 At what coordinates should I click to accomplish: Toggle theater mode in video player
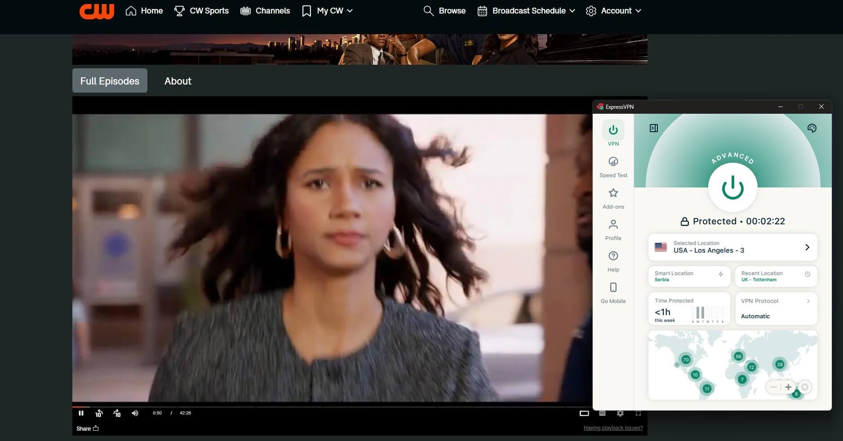coord(584,413)
